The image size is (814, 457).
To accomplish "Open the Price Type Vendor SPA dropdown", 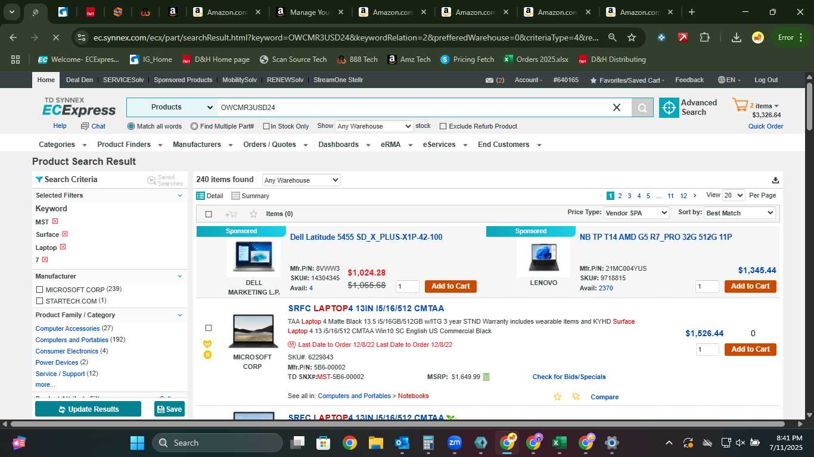I will pyautogui.click(x=636, y=213).
